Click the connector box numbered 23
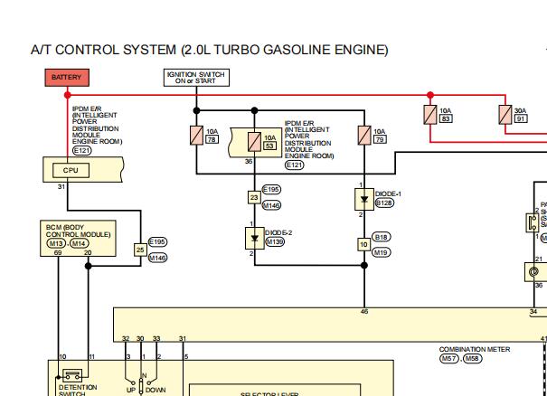Screen dimensions: 547x396 point(254,197)
